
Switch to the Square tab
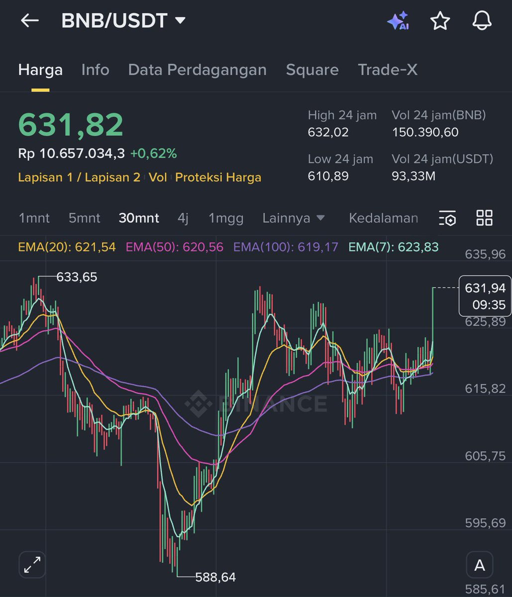(312, 70)
